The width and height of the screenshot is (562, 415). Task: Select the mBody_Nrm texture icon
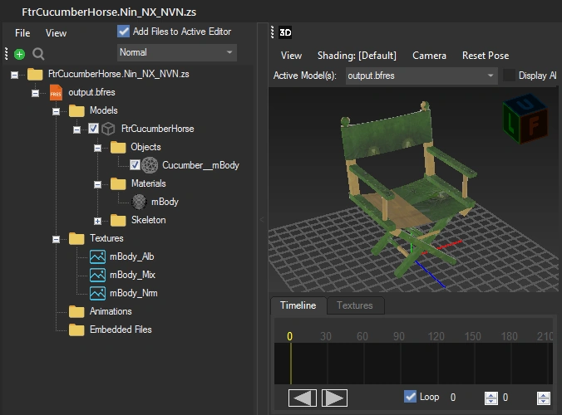tap(97, 293)
